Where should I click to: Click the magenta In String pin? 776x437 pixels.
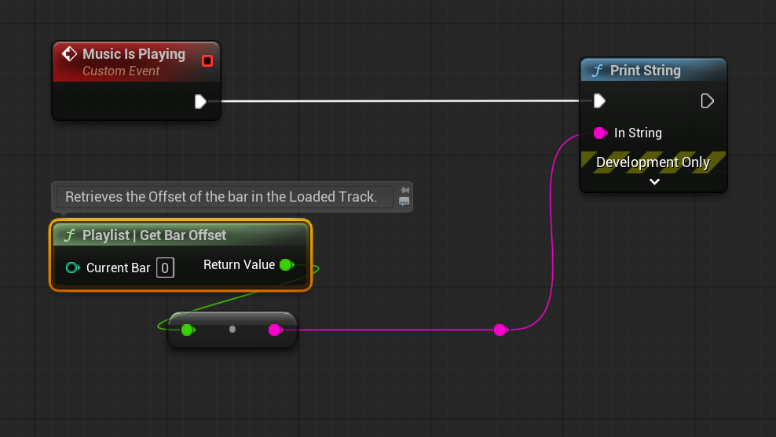[x=600, y=133]
